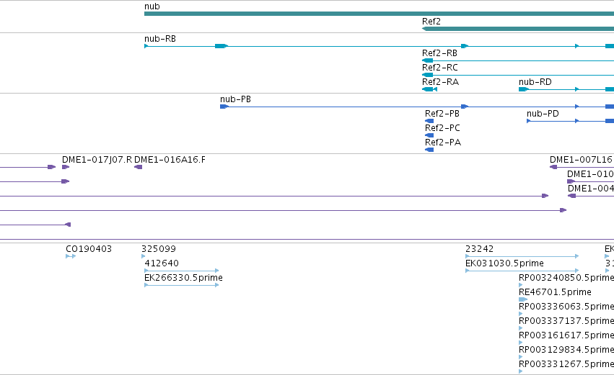Click the DME1-017J07.R label
The width and height of the screenshot is (614, 375).
click(97, 160)
